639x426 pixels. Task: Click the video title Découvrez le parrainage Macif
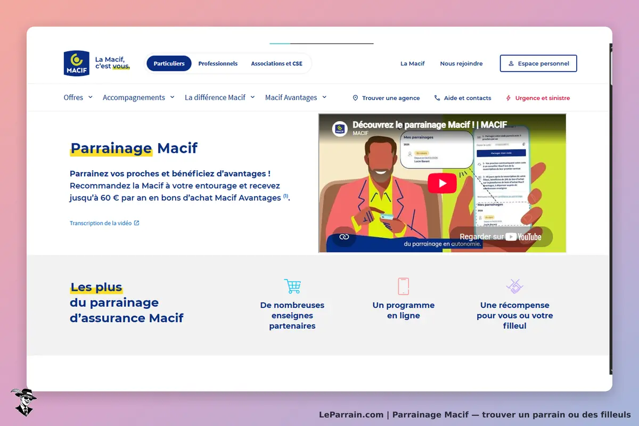tap(430, 125)
